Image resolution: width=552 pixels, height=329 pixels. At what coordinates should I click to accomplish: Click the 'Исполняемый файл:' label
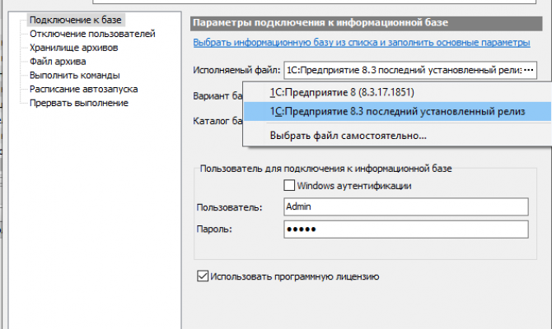(x=236, y=70)
